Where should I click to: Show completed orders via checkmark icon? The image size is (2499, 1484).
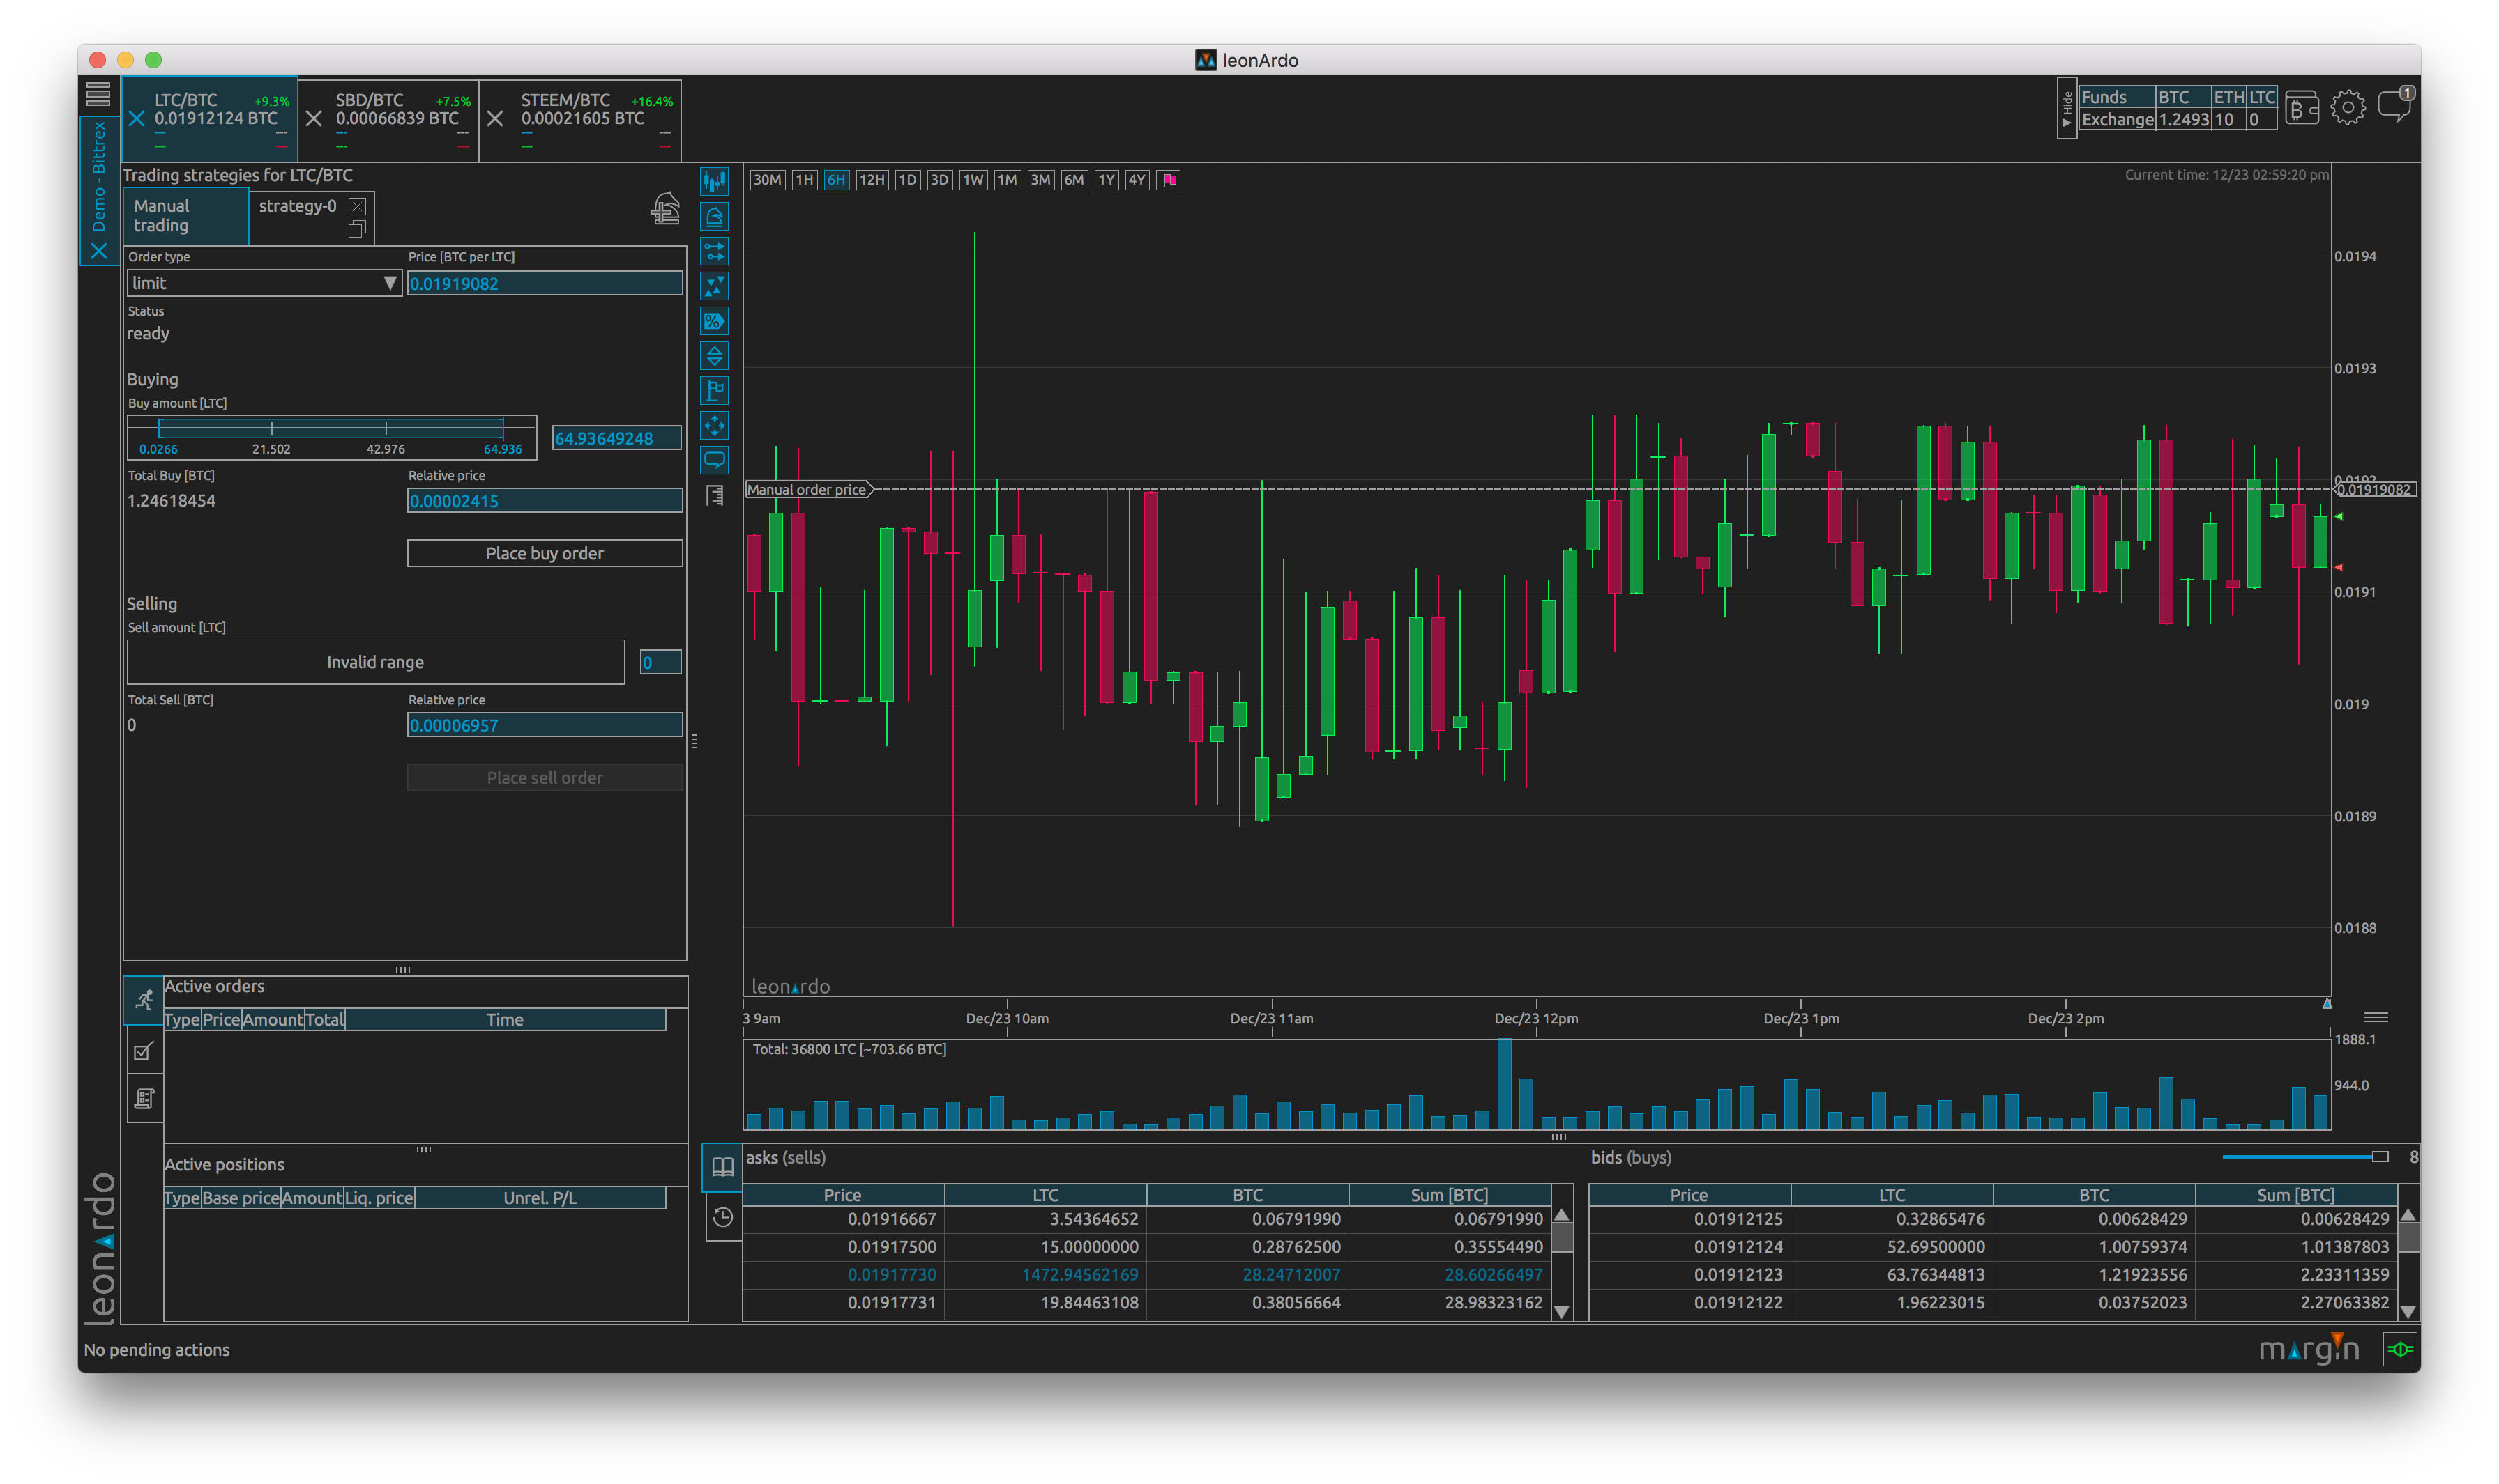pyautogui.click(x=144, y=1051)
